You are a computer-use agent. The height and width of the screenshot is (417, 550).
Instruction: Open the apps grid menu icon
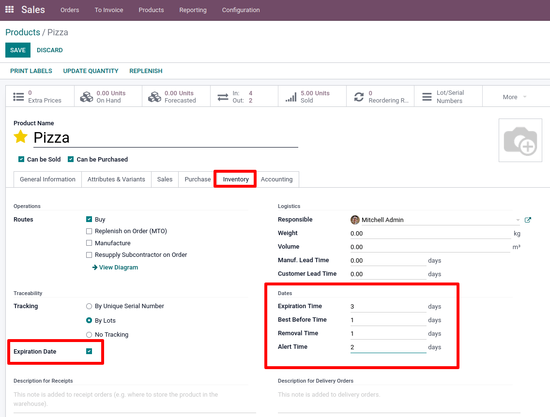pyautogui.click(x=10, y=10)
